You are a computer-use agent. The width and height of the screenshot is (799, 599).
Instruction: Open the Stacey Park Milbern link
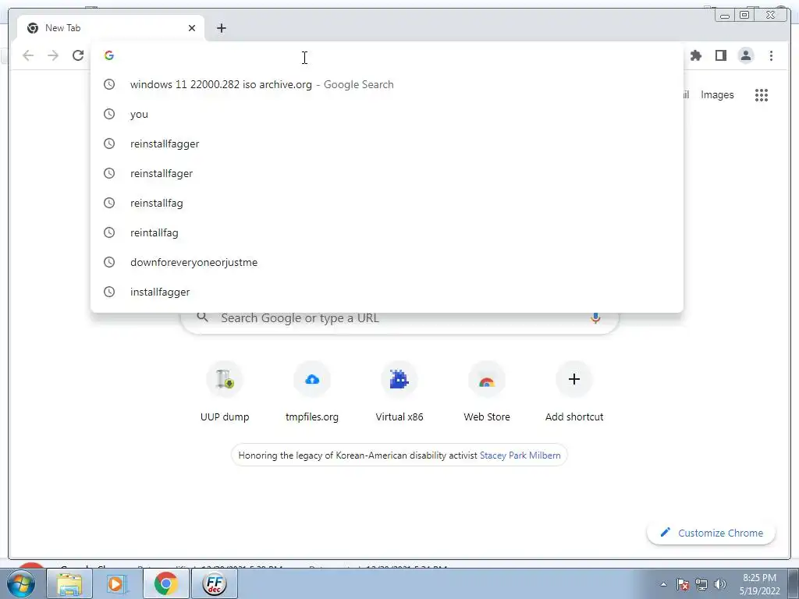pos(520,455)
